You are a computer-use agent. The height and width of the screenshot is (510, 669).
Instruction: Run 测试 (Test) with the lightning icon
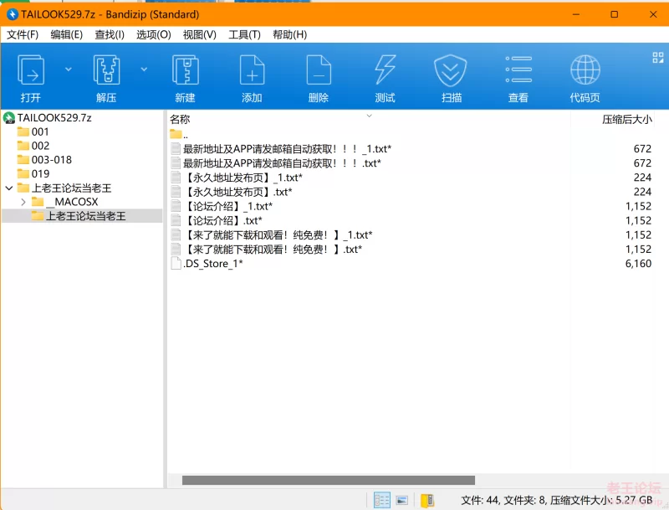(385, 72)
